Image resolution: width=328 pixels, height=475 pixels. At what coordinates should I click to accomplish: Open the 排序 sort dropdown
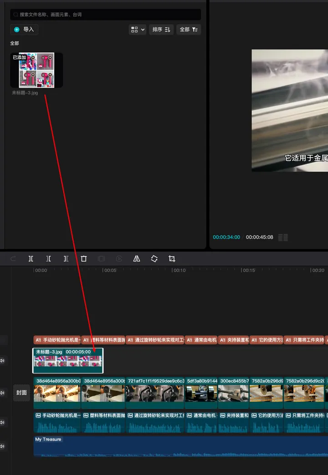tap(161, 30)
